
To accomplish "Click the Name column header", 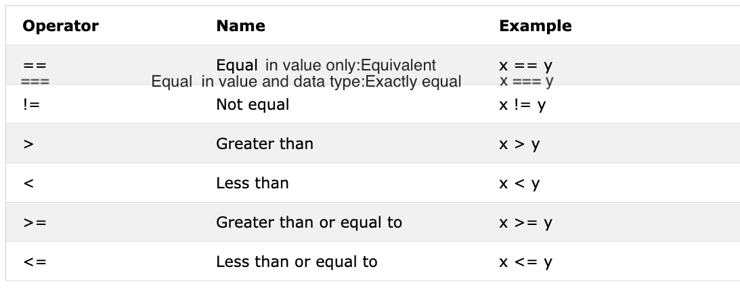I will (x=240, y=26).
